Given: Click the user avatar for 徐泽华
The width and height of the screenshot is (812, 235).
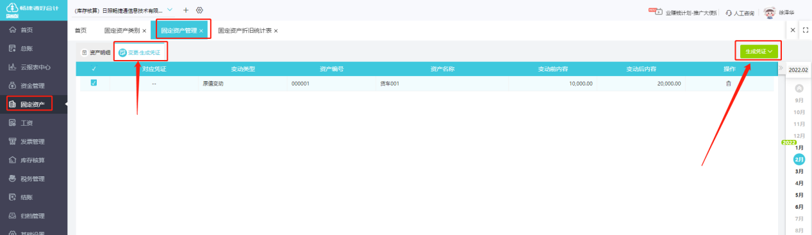Looking at the screenshot, I should click(x=770, y=12).
